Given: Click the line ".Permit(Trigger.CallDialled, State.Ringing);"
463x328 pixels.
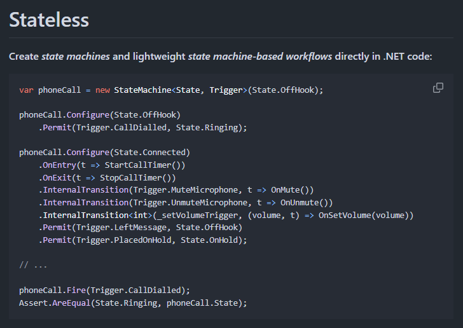Looking at the screenshot, I should pos(142,128).
